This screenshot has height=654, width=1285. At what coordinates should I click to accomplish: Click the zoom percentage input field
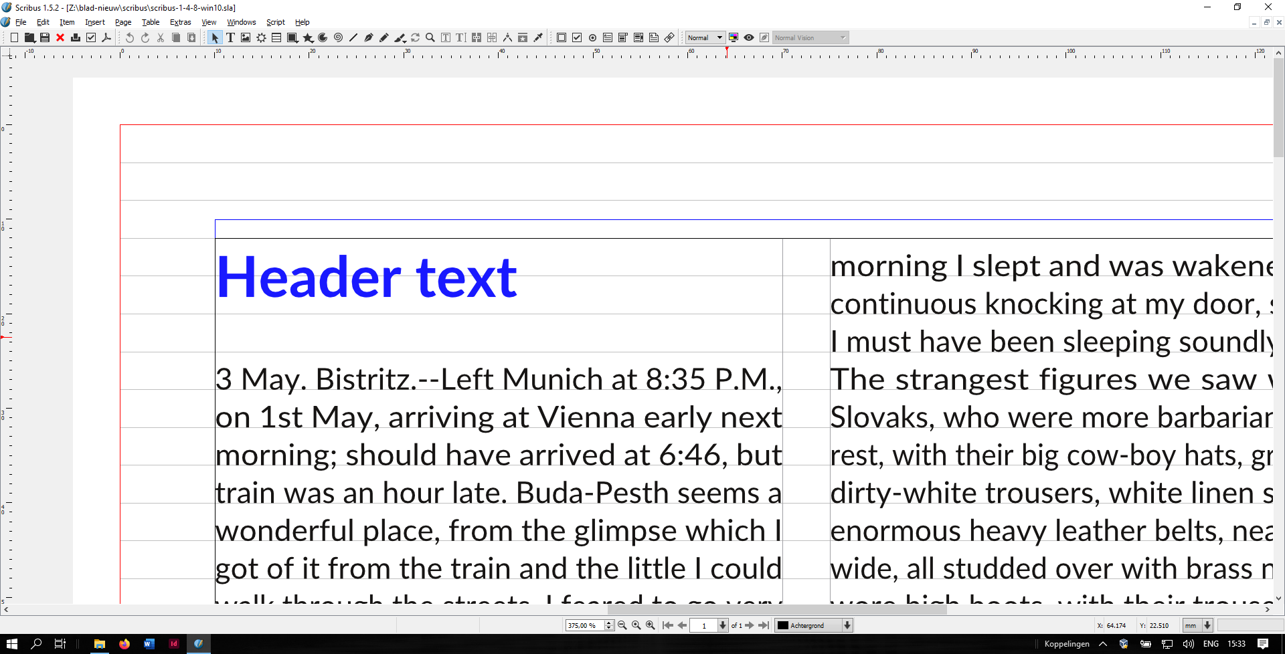pyautogui.click(x=584, y=625)
